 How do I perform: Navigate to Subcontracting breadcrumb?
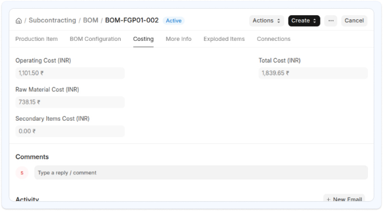click(53, 20)
